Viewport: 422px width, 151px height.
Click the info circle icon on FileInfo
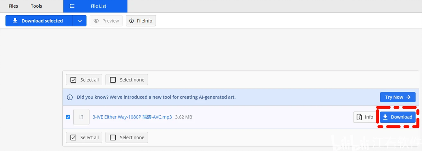click(x=132, y=21)
